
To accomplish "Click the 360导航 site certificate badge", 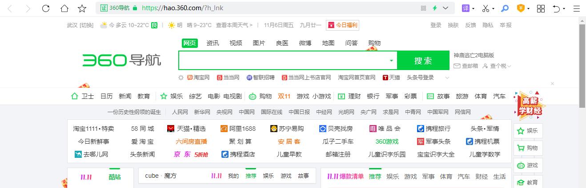I will (115, 8).
